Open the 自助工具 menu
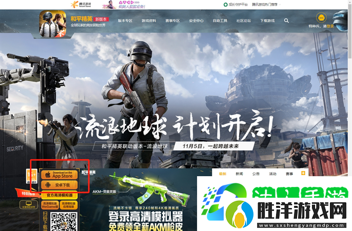Screen dimensions: 352x231 (220, 20)
